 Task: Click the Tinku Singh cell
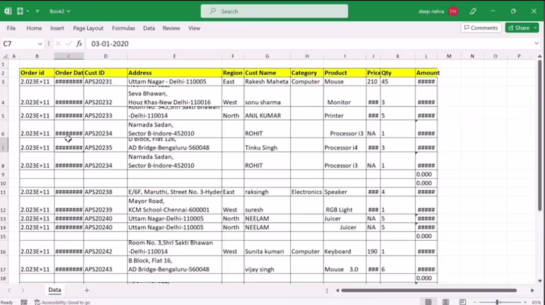[x=267, y=145]
